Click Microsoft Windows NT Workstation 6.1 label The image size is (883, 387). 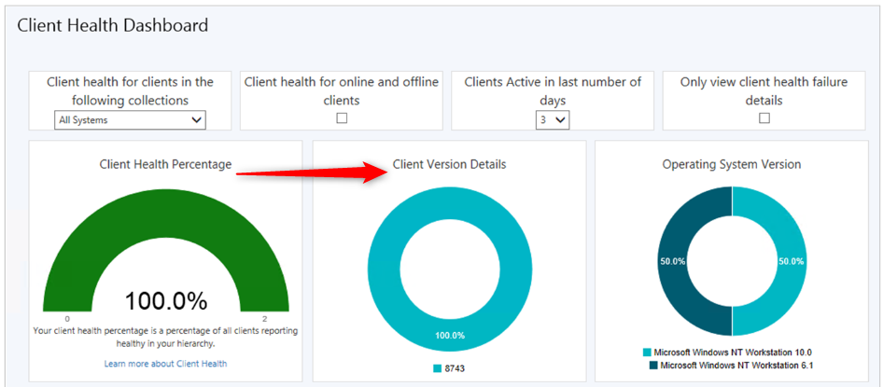tap(736, 365)
